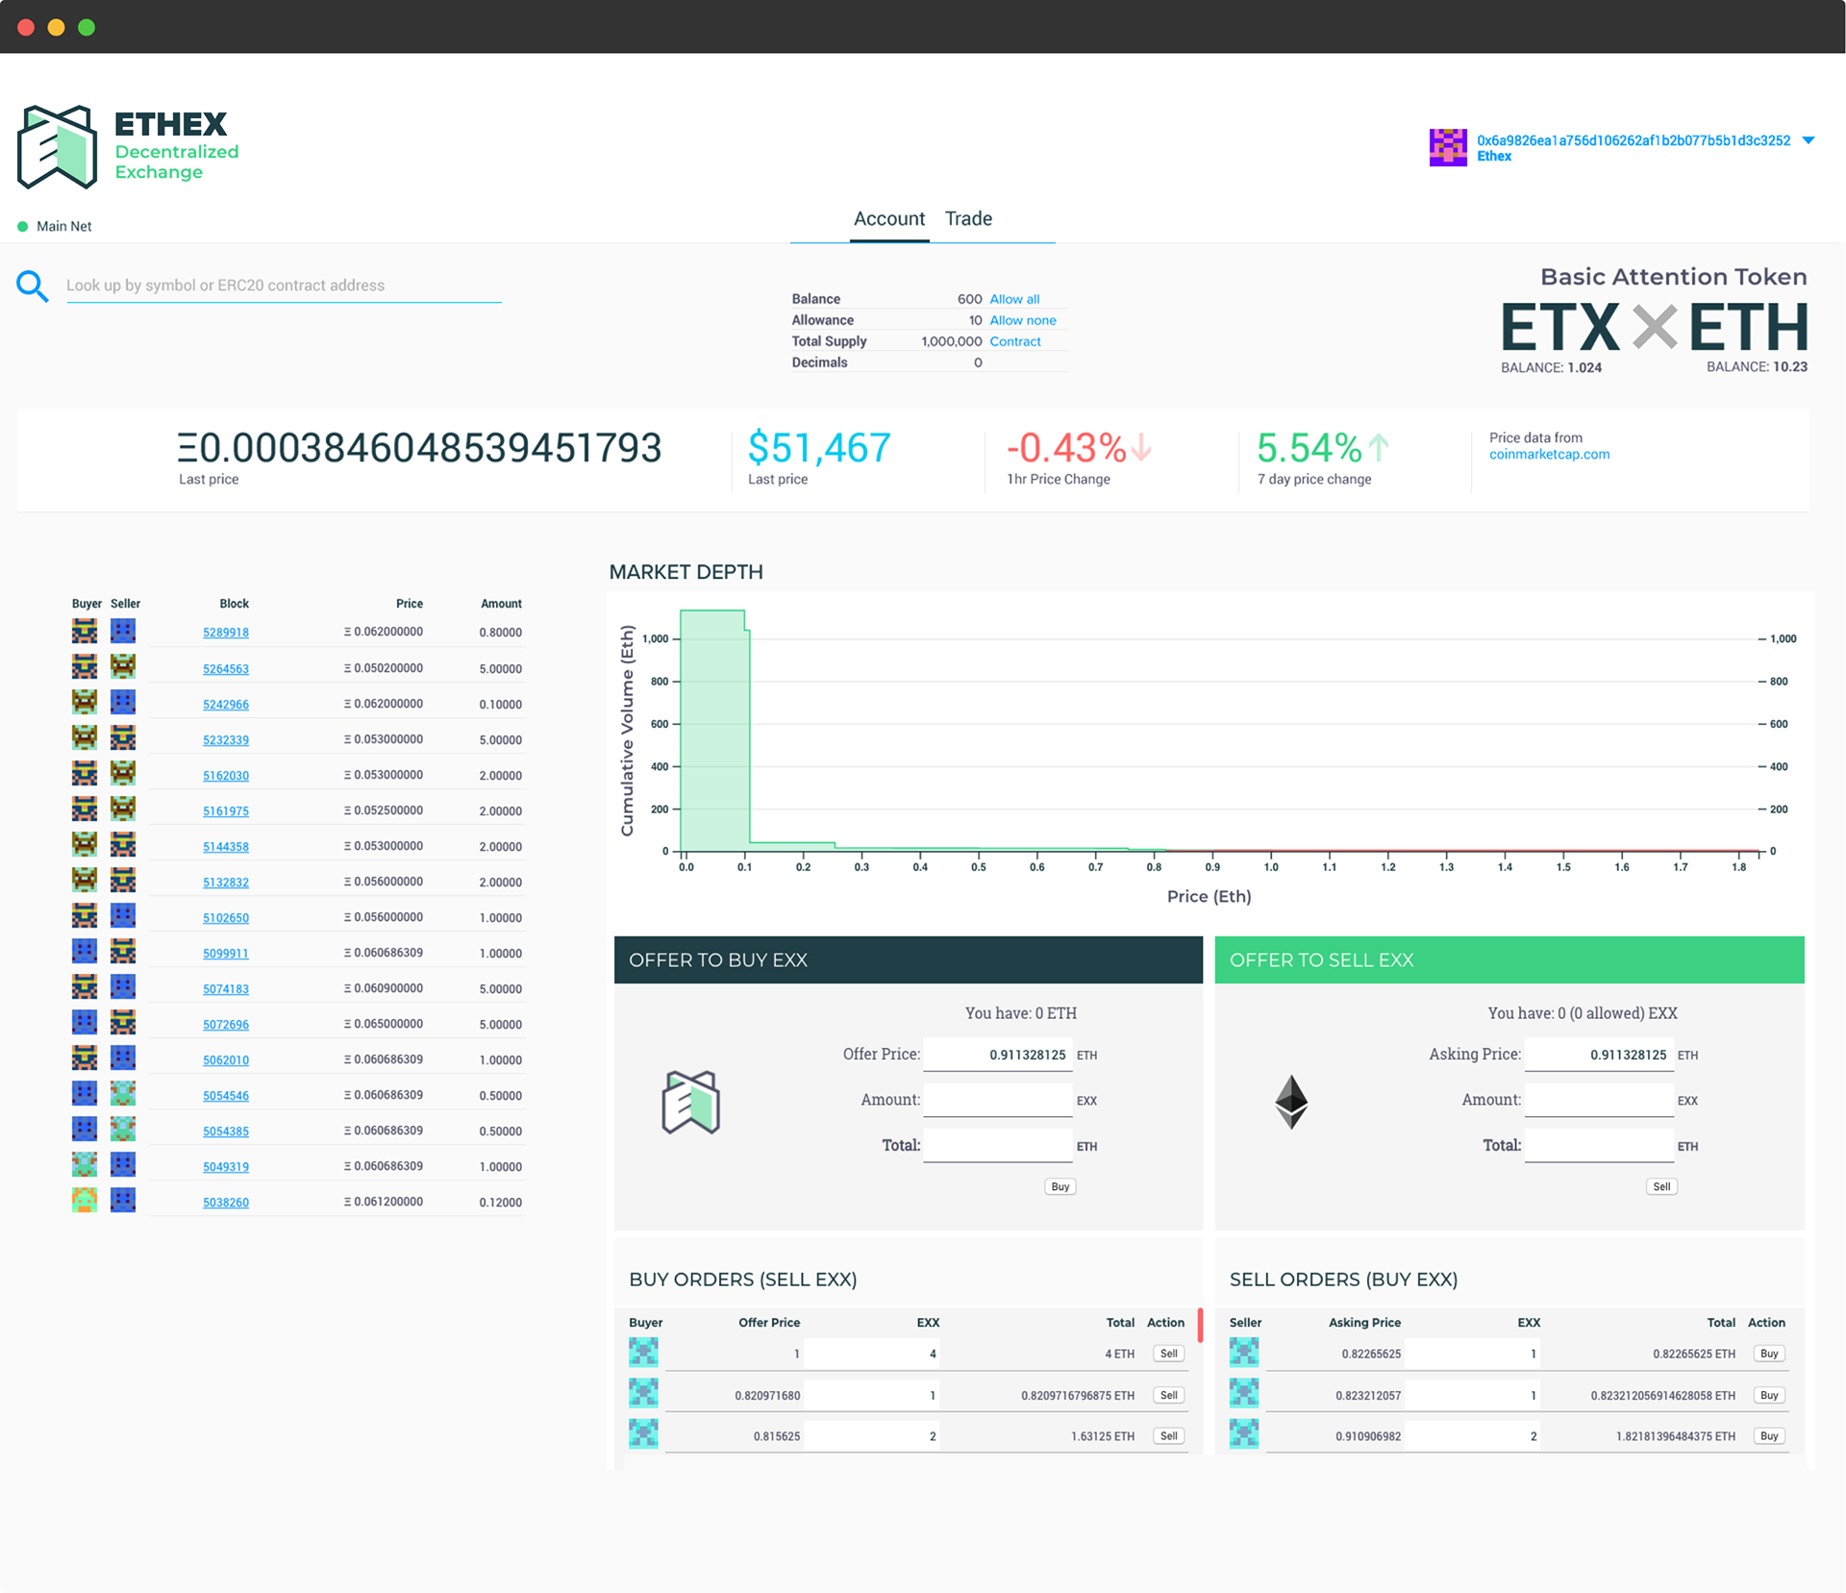Open the coinmarketcap.com link
This screenshot has height=1593, width=1846.
tap(1549, 455)
